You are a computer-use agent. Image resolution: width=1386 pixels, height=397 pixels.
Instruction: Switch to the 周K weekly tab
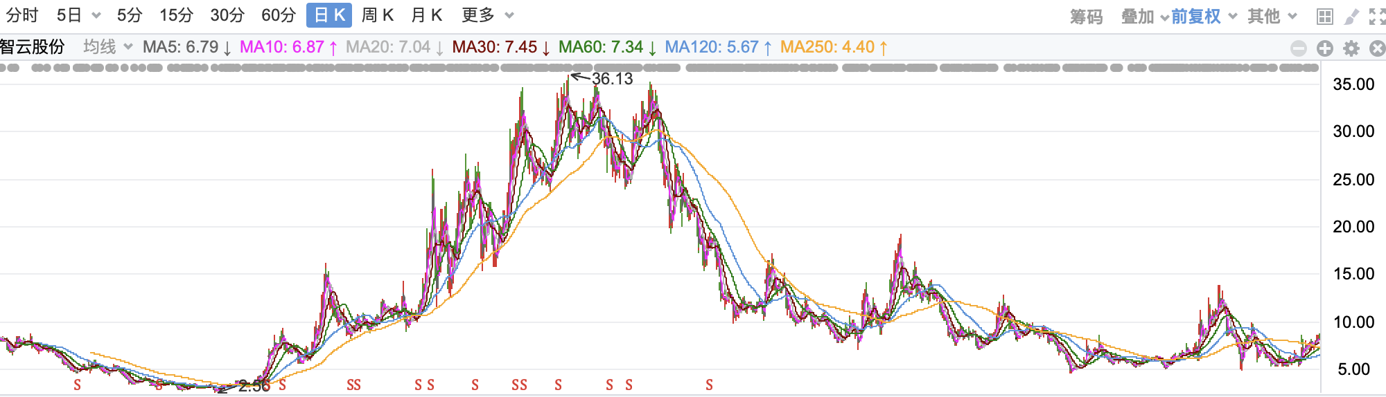(x=378, y=15)
